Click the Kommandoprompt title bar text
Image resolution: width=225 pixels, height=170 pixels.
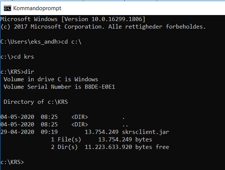point(37,8)
